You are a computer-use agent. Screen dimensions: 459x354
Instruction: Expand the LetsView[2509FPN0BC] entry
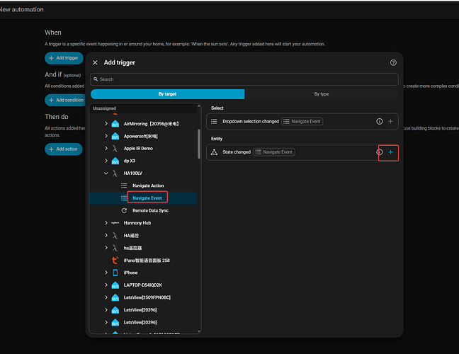106,297
